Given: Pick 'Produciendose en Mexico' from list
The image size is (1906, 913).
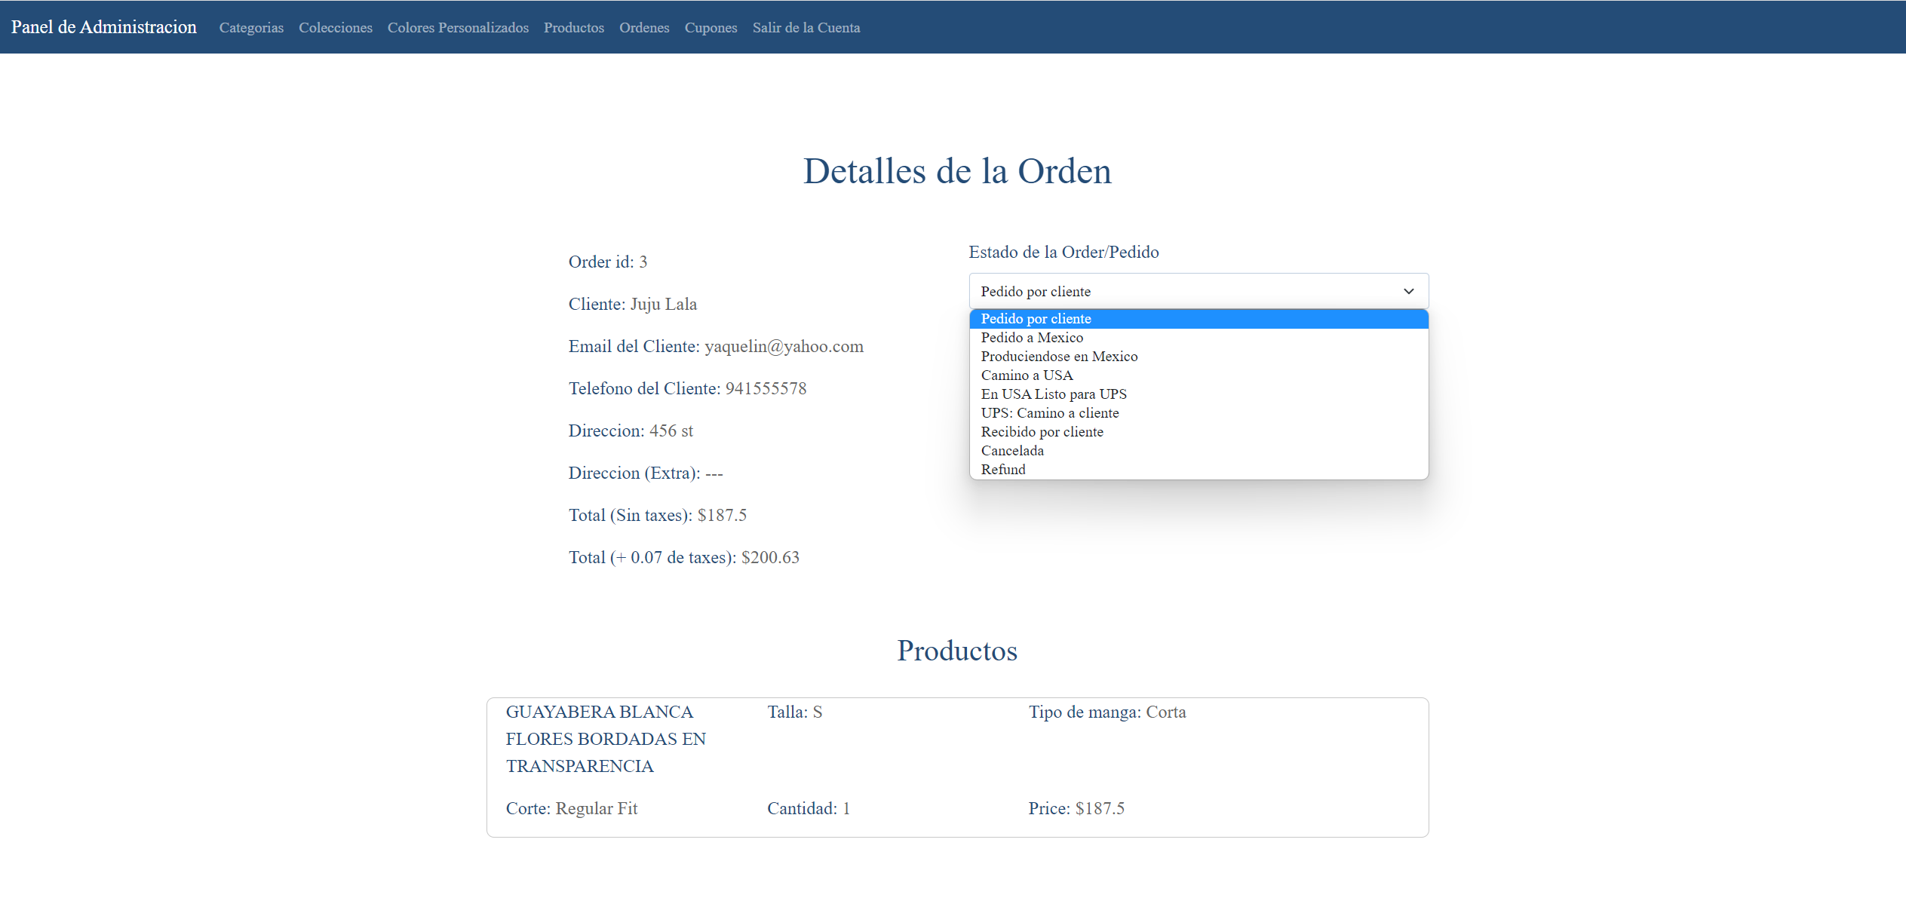Looking at the screenshot, I should (x=1059, y=357).
